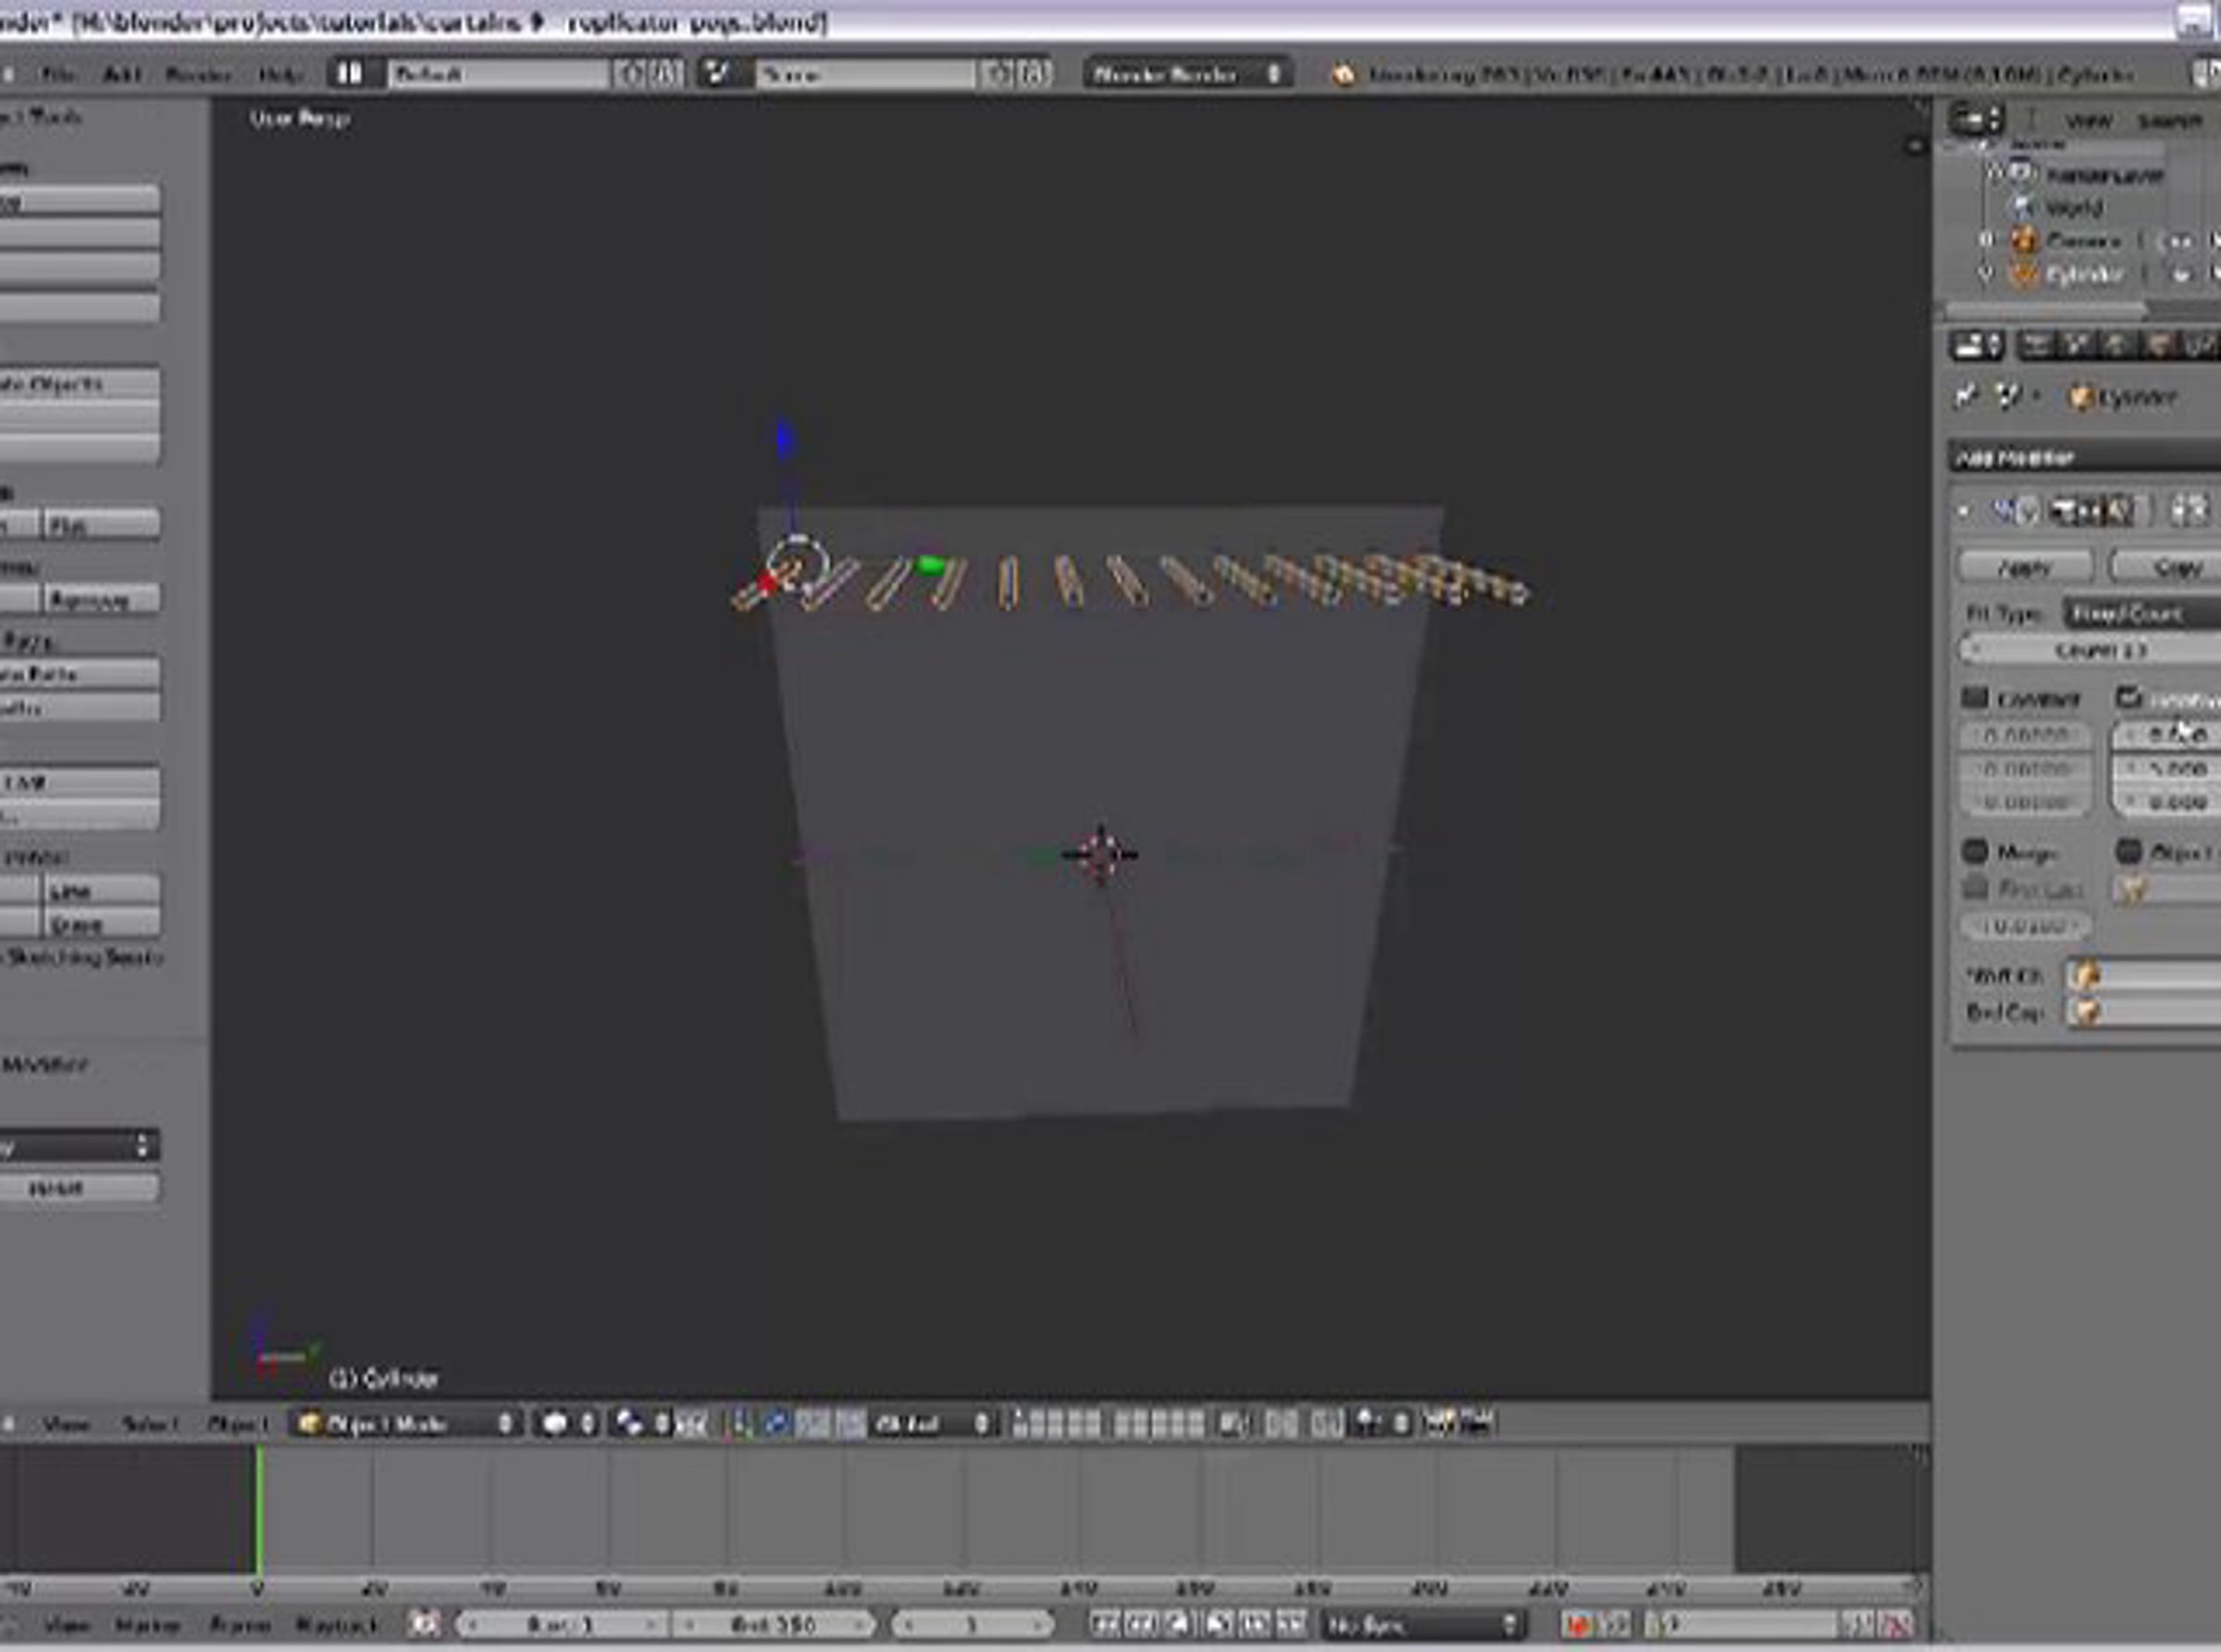Click the Camera object icon in outliner
This screenshot has height=1652, width=2221.
pyautogui.click(x=2023, y=240)
